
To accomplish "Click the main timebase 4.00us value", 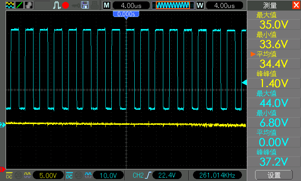I will 131,5.
